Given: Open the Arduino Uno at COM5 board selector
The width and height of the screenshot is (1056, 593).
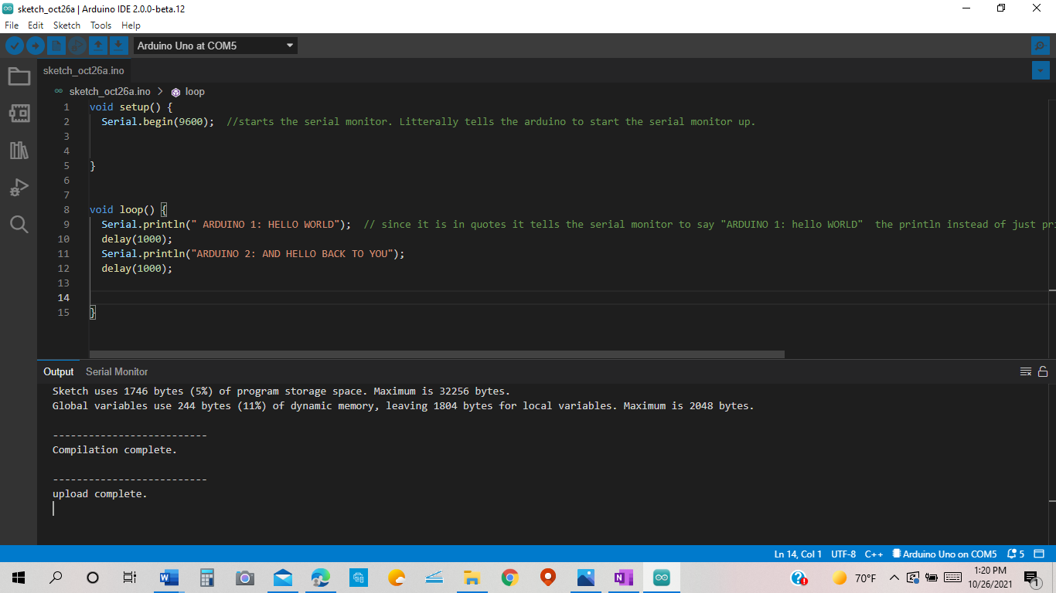Looking at the screenshot, I should (x=215, y=45).
